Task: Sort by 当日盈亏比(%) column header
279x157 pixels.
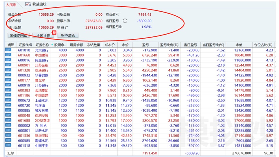Action: pos(213,45)
